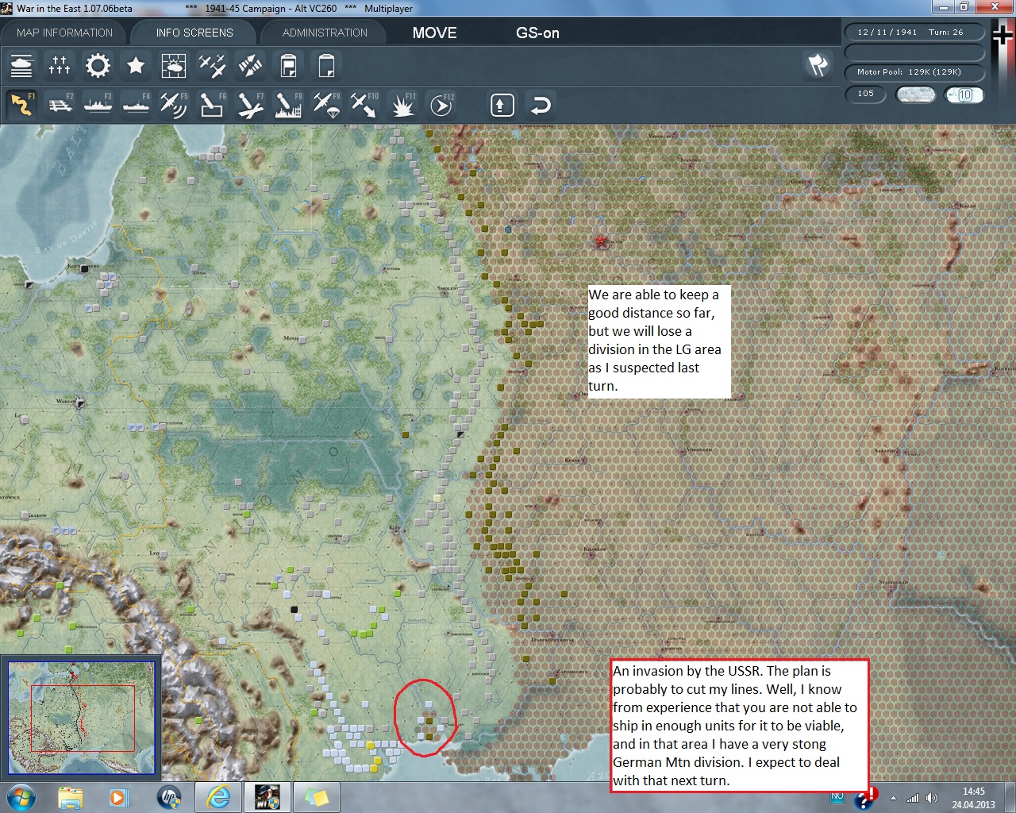The image size is (1016, 813).
Task: Click the War in the East taskbar icon
Action: click(x=267, y=797)
